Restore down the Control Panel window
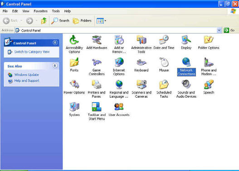Viewport: 239px width, 171px height. (228, 4)
